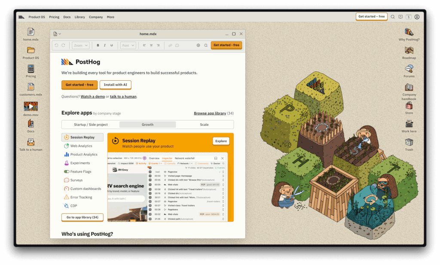This screenshot has height=265, width=440.
Task: Open search from the top menu bar
Action: point(393,17)
